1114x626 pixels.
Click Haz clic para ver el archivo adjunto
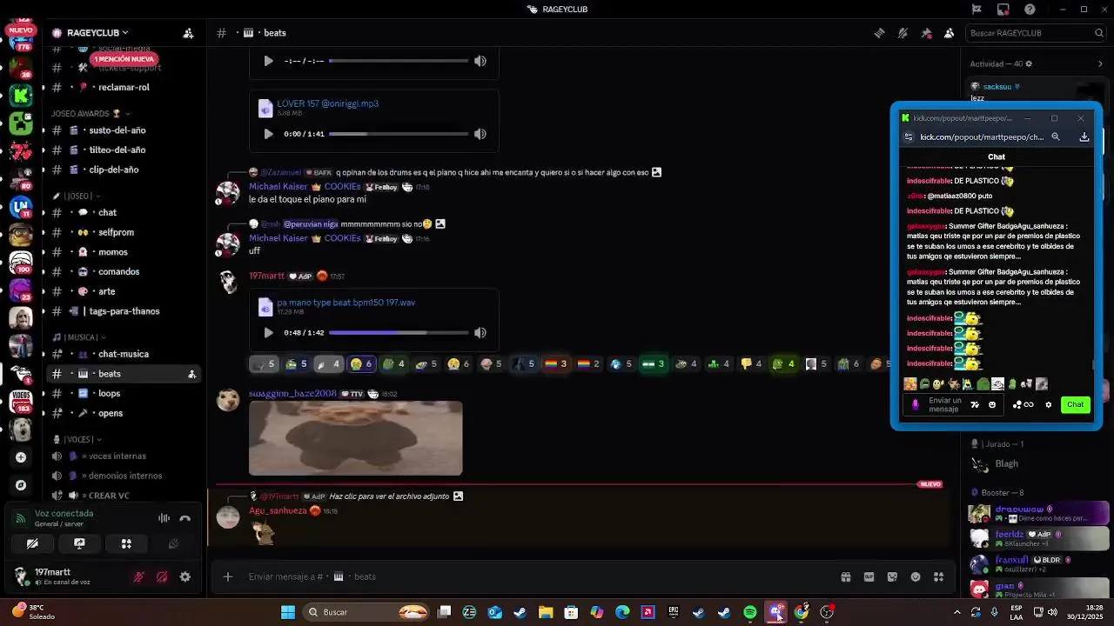coord(389,496)
